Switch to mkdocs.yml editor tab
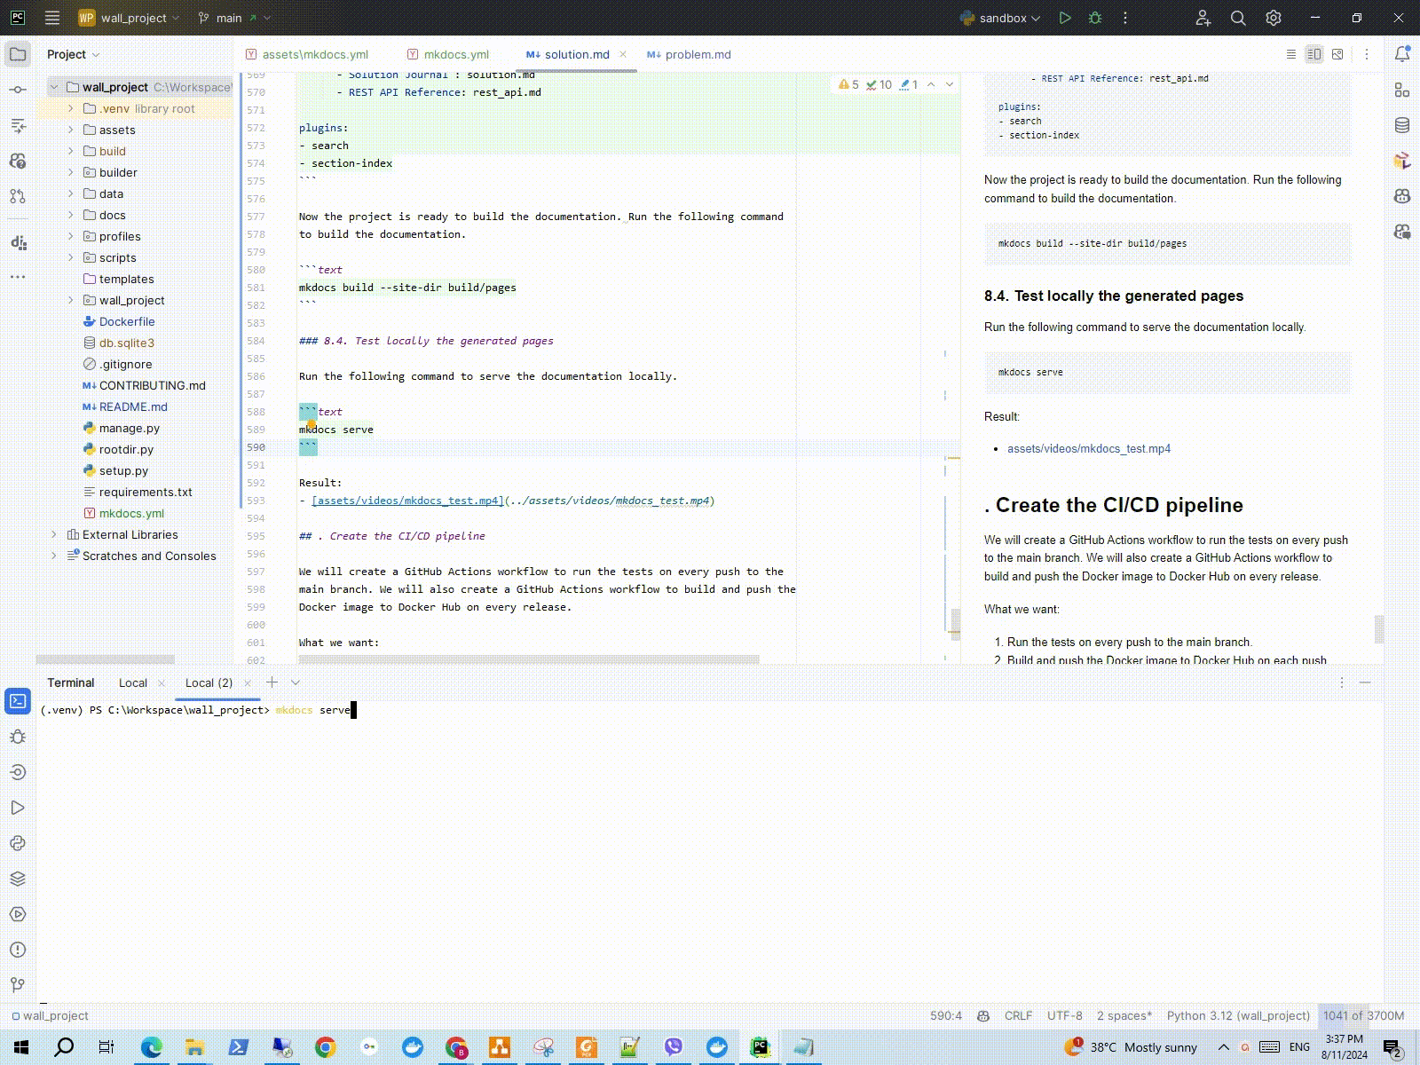Image resolution: width=1420 pixels, height=1065 pixels. pyautogui.click(x=448, y=54)
